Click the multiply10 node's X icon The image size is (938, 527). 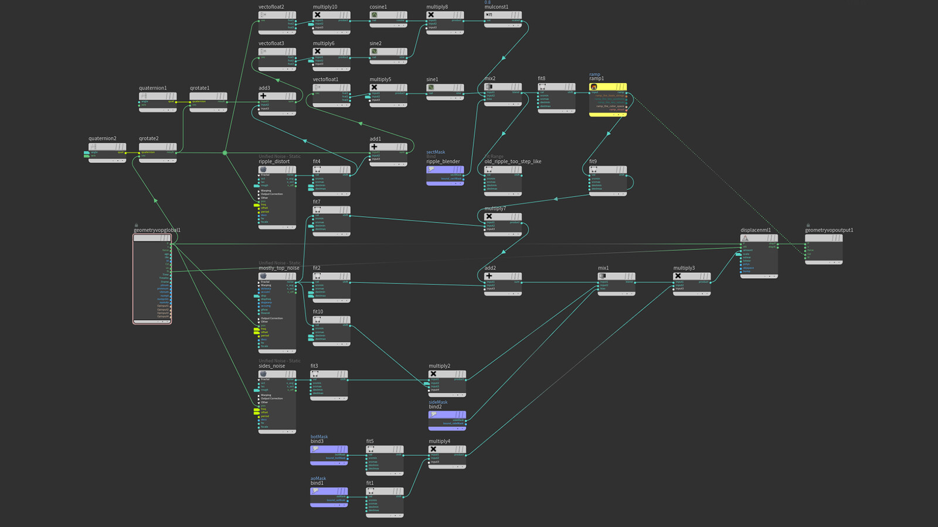[317, 15]
